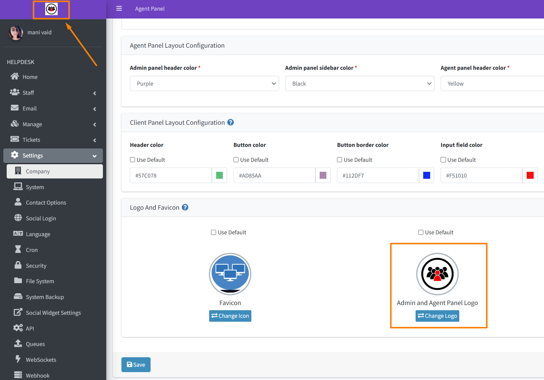This screenshot has width=544, height=380.
Task: Enable Use Default for the Favicon
Action: pyautogui.click(x=213, y=232)
